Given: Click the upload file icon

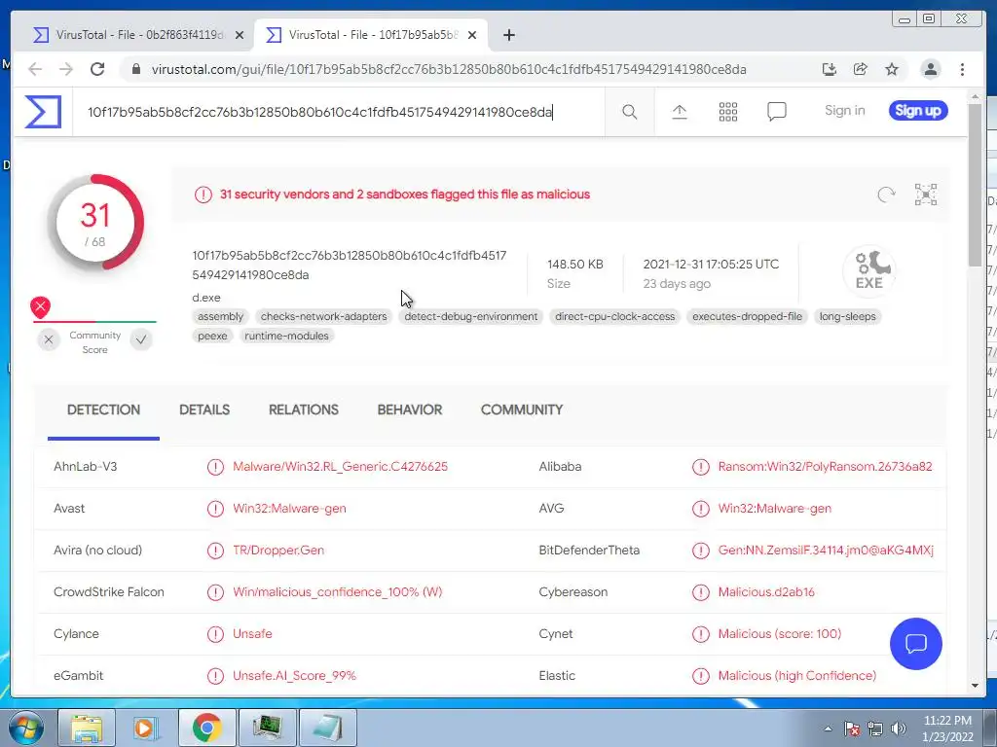Looking at the screenshot, I should tap(679, 112).
